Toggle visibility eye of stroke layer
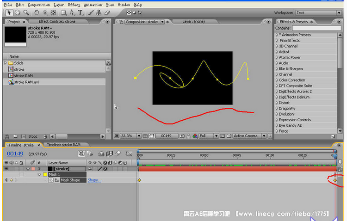Image resolution: width=347 pixels, height=221 pixels. 6,169
